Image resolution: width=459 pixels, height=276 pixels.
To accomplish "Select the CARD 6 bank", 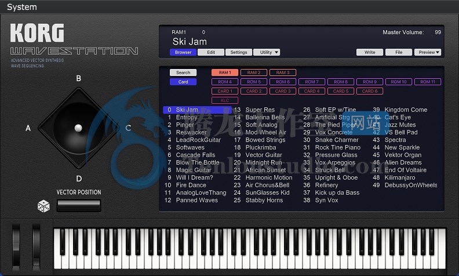I will [x=370, y=91].
